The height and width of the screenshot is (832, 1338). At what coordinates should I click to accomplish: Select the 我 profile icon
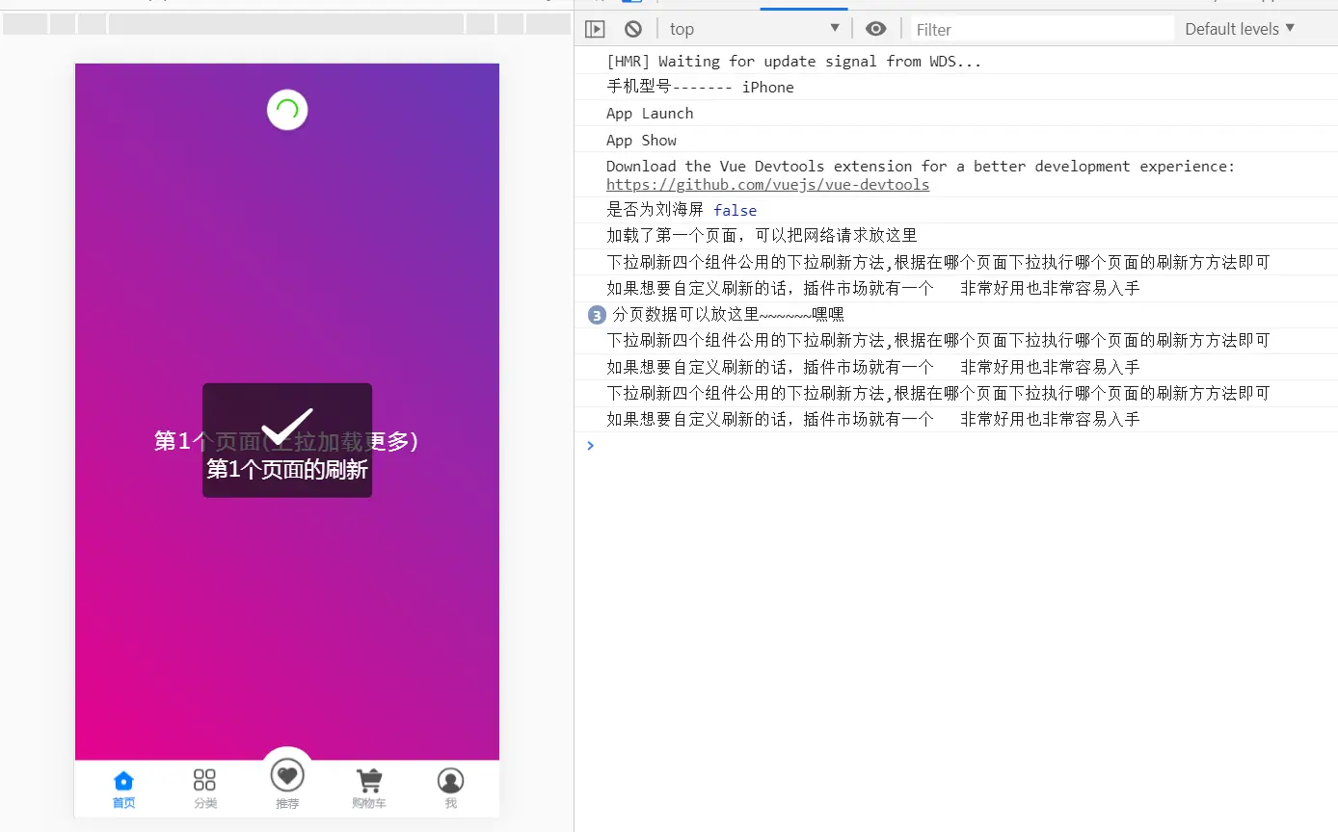(450, 781)
